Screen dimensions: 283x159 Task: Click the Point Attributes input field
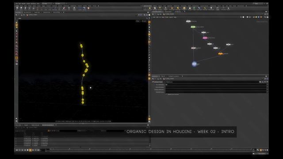pyautogui.click(x=216, y=84)
